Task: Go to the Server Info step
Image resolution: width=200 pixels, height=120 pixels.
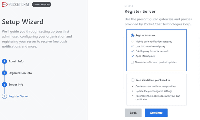Action: point(16,85)
